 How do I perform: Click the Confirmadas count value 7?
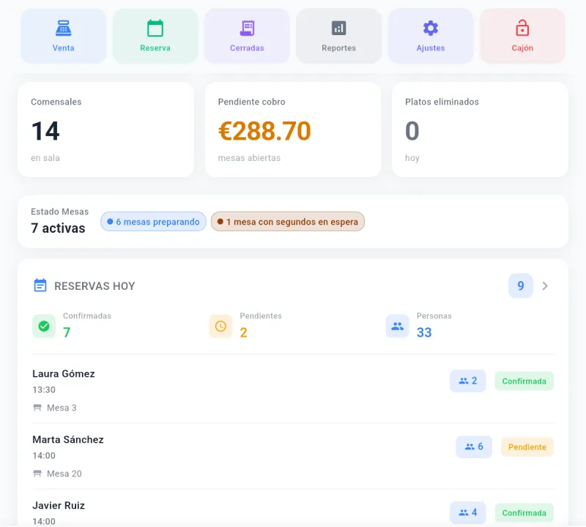click(67, 332)
